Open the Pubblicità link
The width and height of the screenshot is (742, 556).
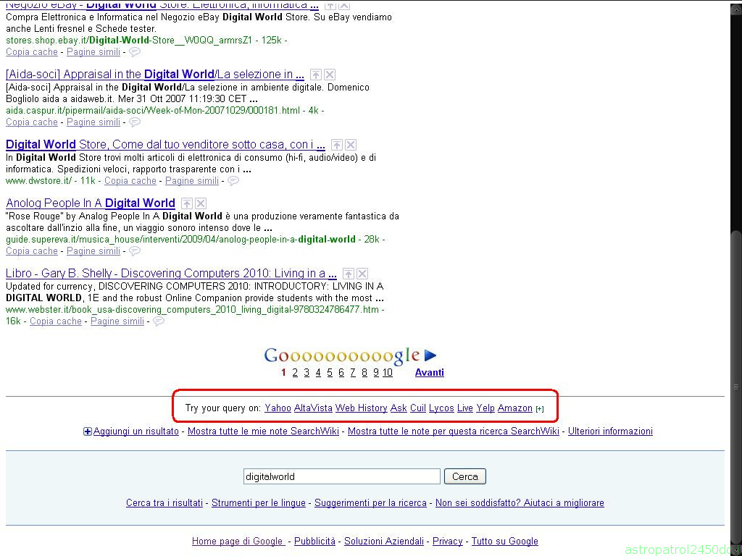pyautogui.click(x=314, y=542)
